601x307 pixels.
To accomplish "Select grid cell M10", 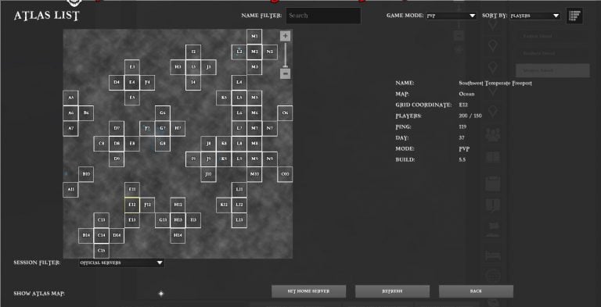I will [x=254, y=174].
